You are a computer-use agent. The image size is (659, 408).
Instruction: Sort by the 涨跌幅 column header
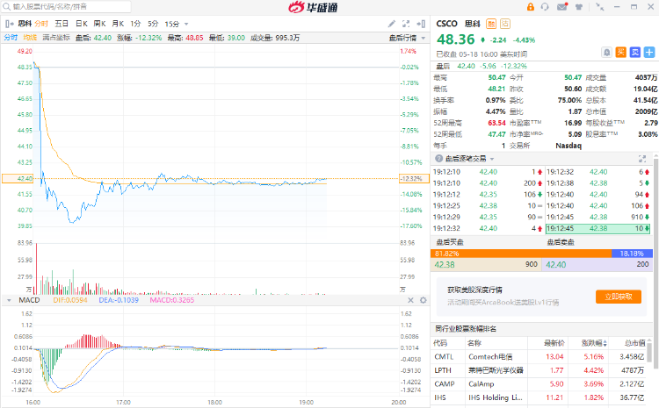[x=594, y=343]
